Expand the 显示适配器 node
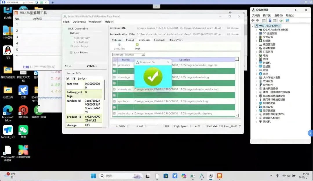 coord(257,111)
